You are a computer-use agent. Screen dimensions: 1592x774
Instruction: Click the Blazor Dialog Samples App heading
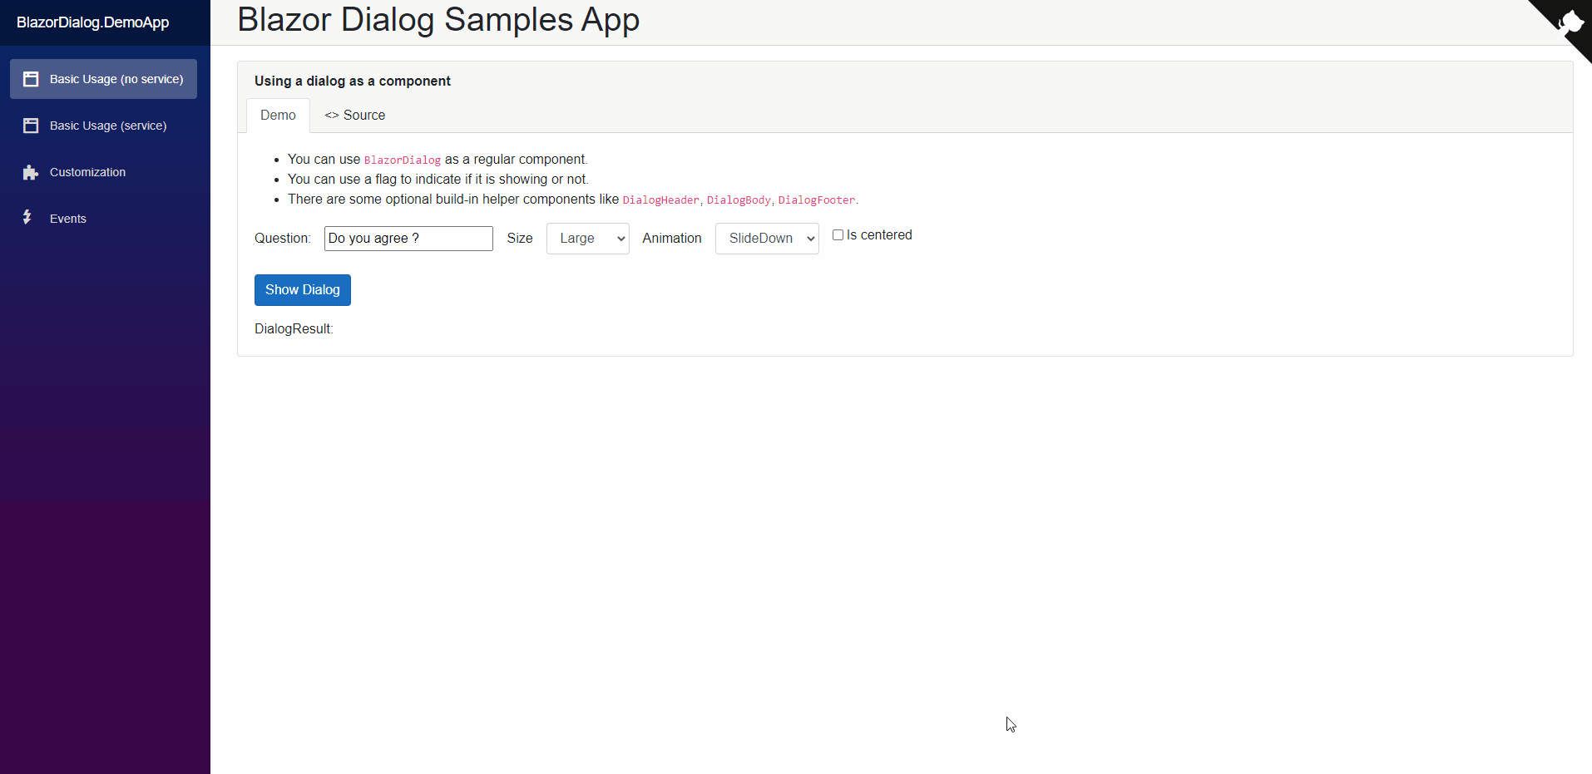[x=438, y=20]
